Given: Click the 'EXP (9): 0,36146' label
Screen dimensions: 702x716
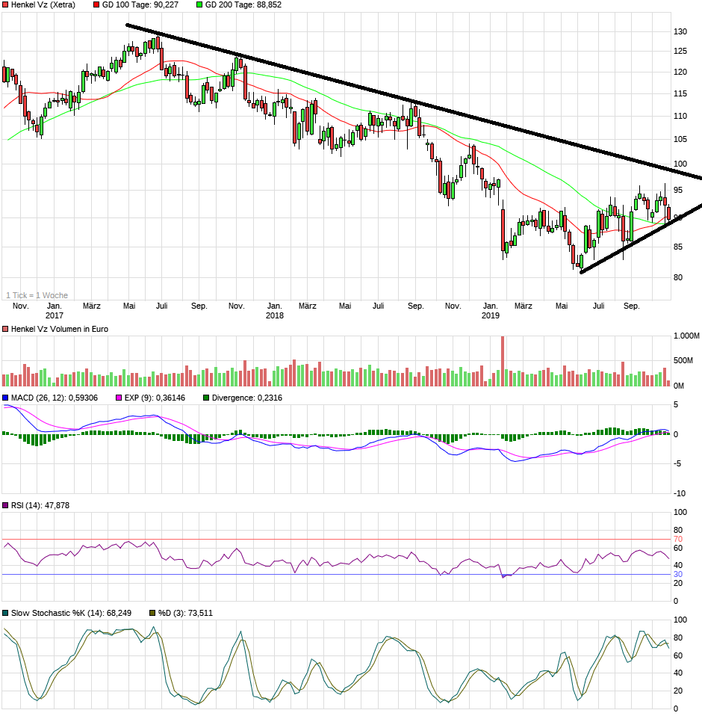Looking at the screenshot, I should [x=155, y=398].
